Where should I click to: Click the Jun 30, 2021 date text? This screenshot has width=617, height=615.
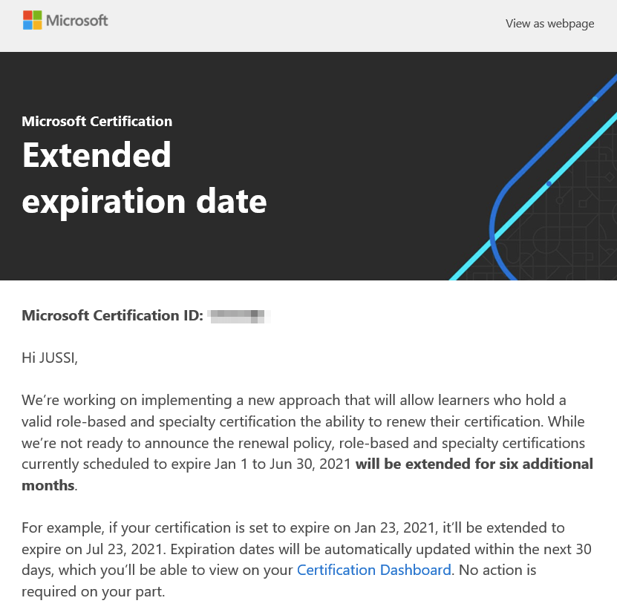pos(310,464)
